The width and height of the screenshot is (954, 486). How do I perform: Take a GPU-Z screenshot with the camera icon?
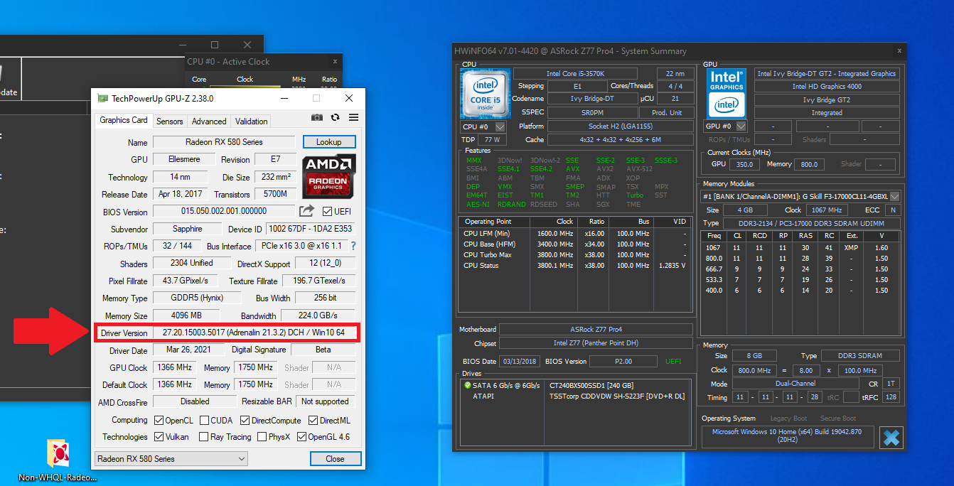(x=317, y=118)
